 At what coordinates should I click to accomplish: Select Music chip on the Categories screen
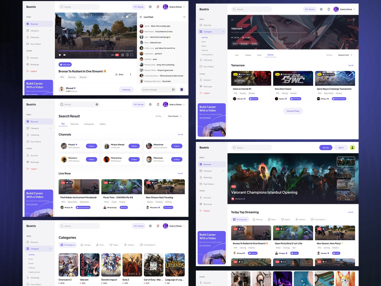click(100, 245)
